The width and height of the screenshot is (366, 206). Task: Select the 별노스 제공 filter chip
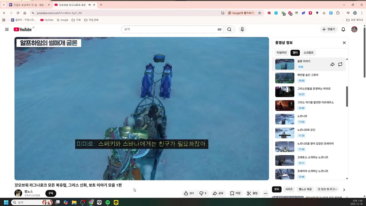point(305,189)
